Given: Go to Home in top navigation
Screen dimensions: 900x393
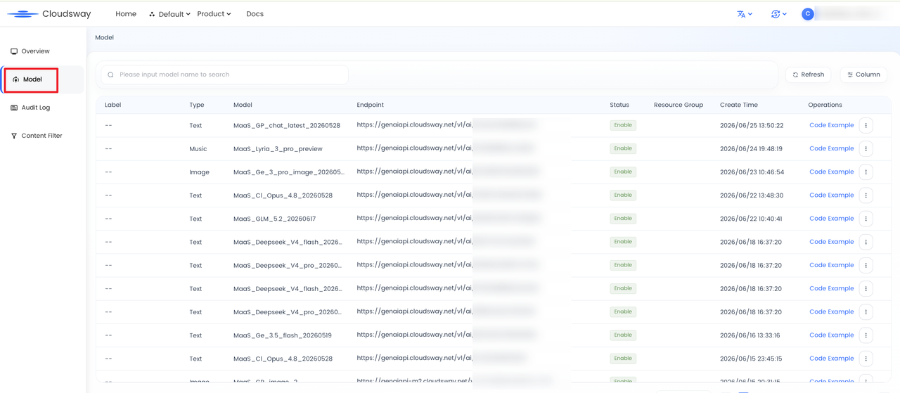Looking at the screenshot, I should pyautogui.click(x=126, y=14).
